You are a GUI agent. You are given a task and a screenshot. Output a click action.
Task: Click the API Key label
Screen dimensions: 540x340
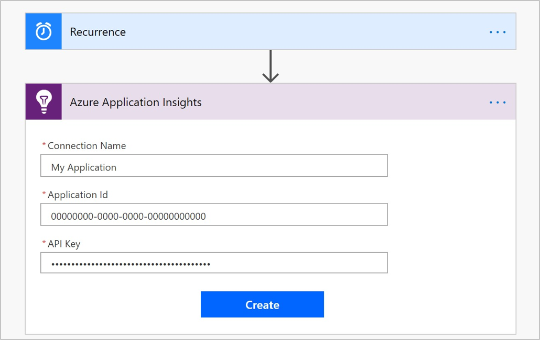64,244
